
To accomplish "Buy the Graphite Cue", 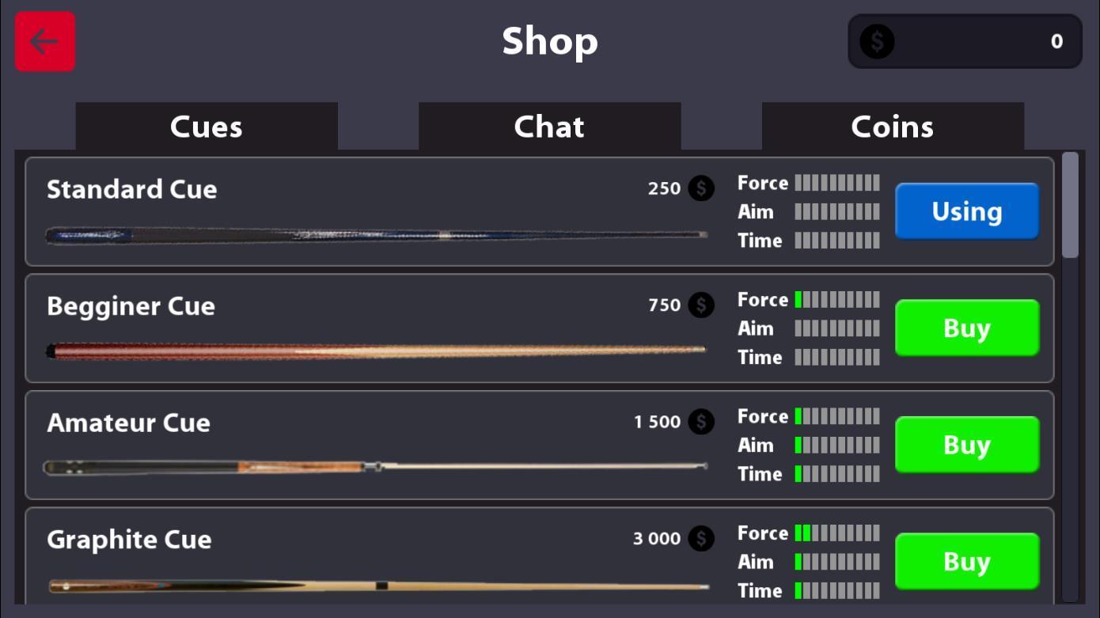I will pos(966,561).
